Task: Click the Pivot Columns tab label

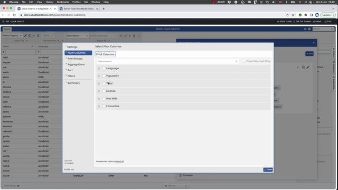Action: click(105, 54)
